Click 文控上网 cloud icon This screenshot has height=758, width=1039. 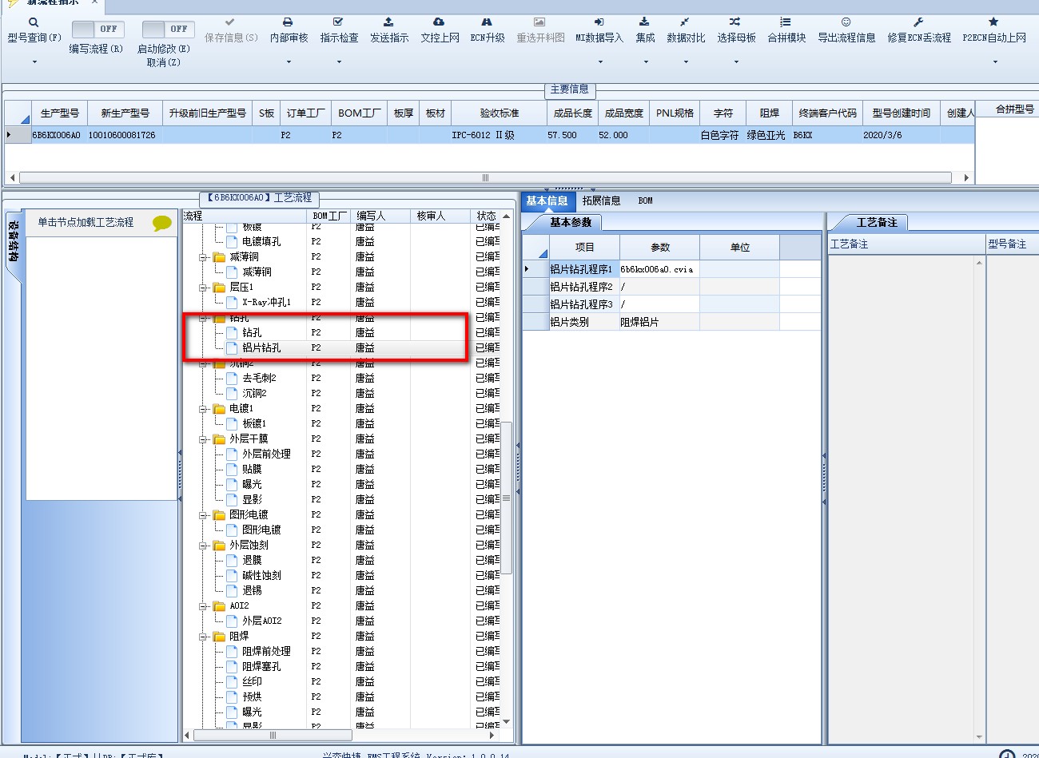coord(439,22)
